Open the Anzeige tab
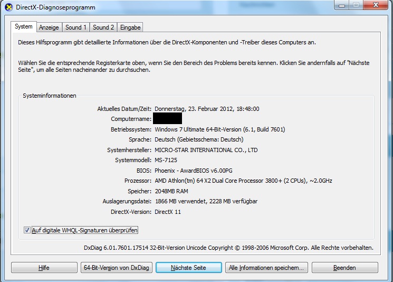The width and height of the screenshot is (393, 282). click(49, 27)
